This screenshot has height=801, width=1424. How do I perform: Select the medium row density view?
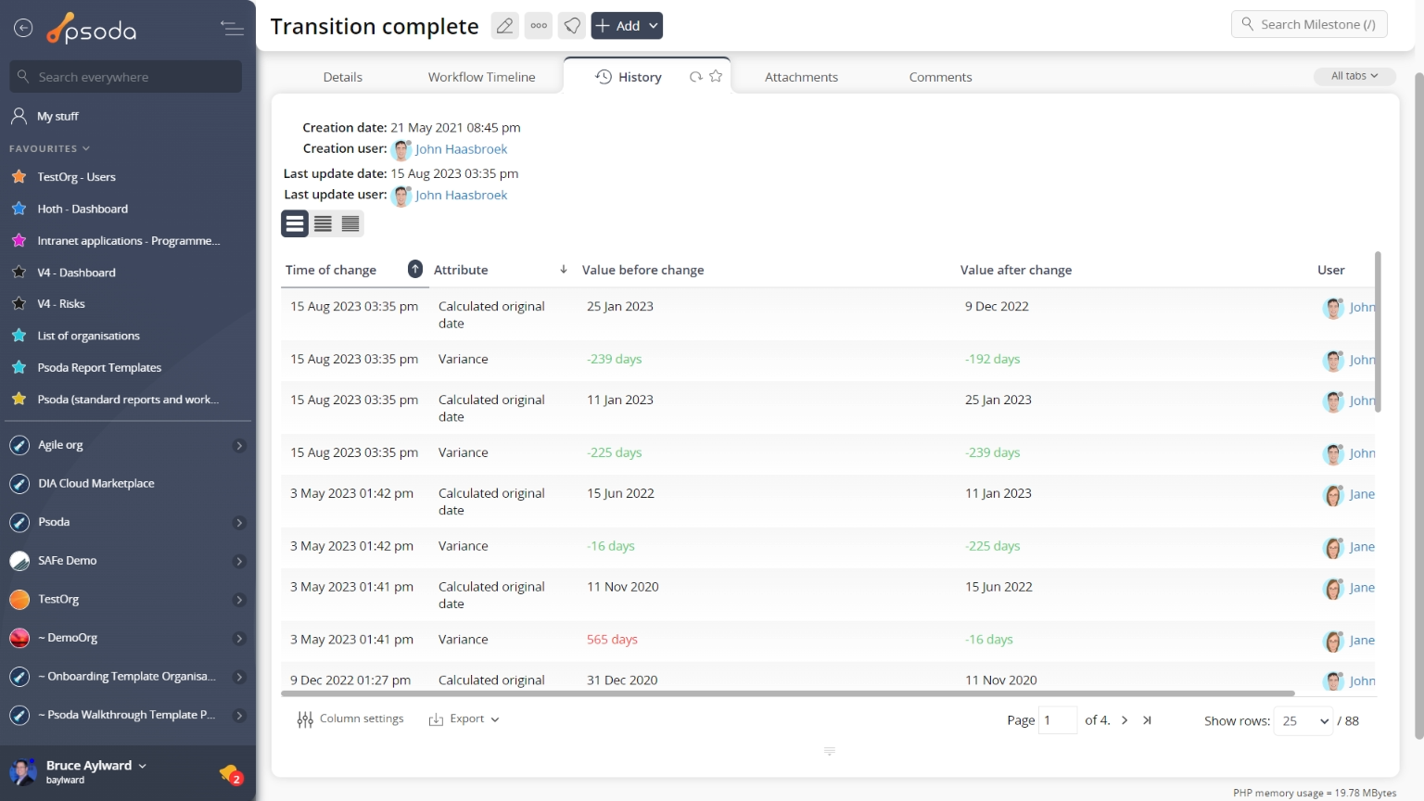[323, 223]
